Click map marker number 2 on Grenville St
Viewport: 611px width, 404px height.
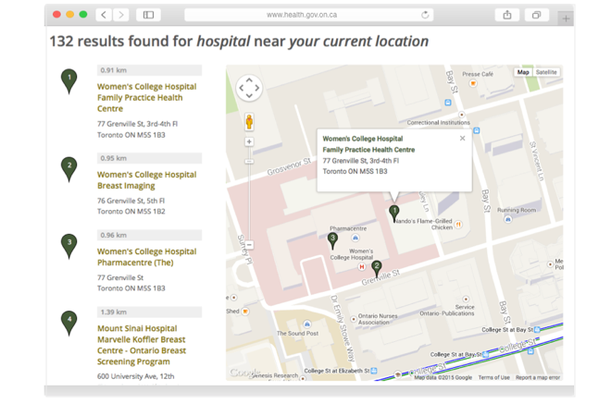pyautogui.click(x=376, y=268)
